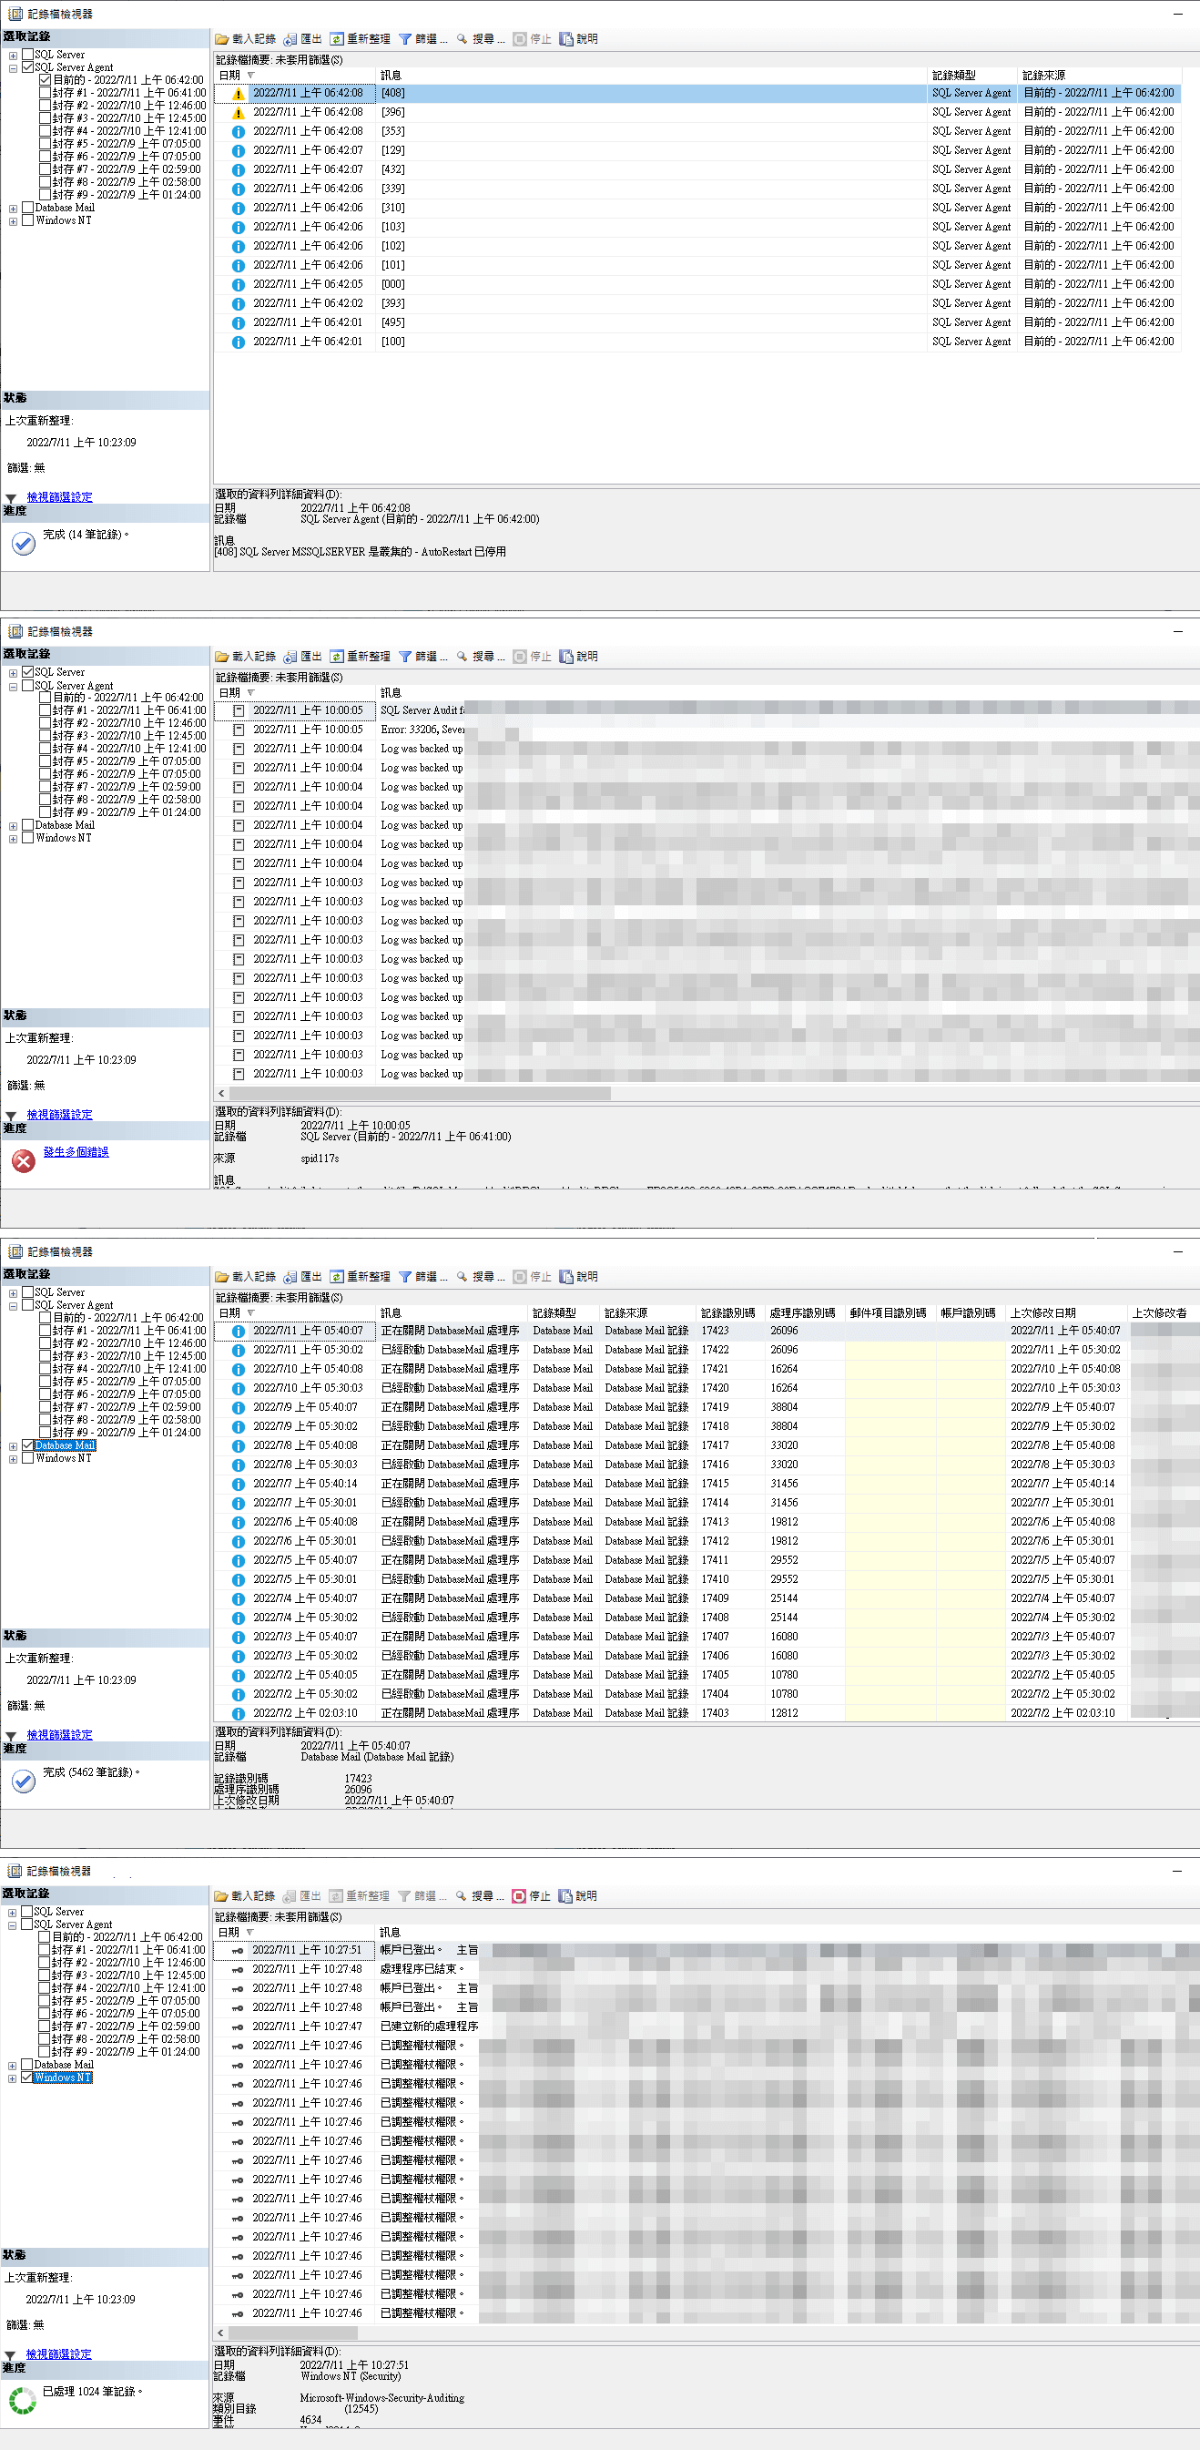Collapse SQL Server Agent node in the [408] window
The image size is (1200, 2450).
[x=14, y=68]
